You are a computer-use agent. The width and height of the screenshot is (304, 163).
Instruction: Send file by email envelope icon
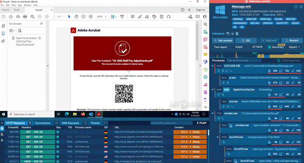click(197, 17)
